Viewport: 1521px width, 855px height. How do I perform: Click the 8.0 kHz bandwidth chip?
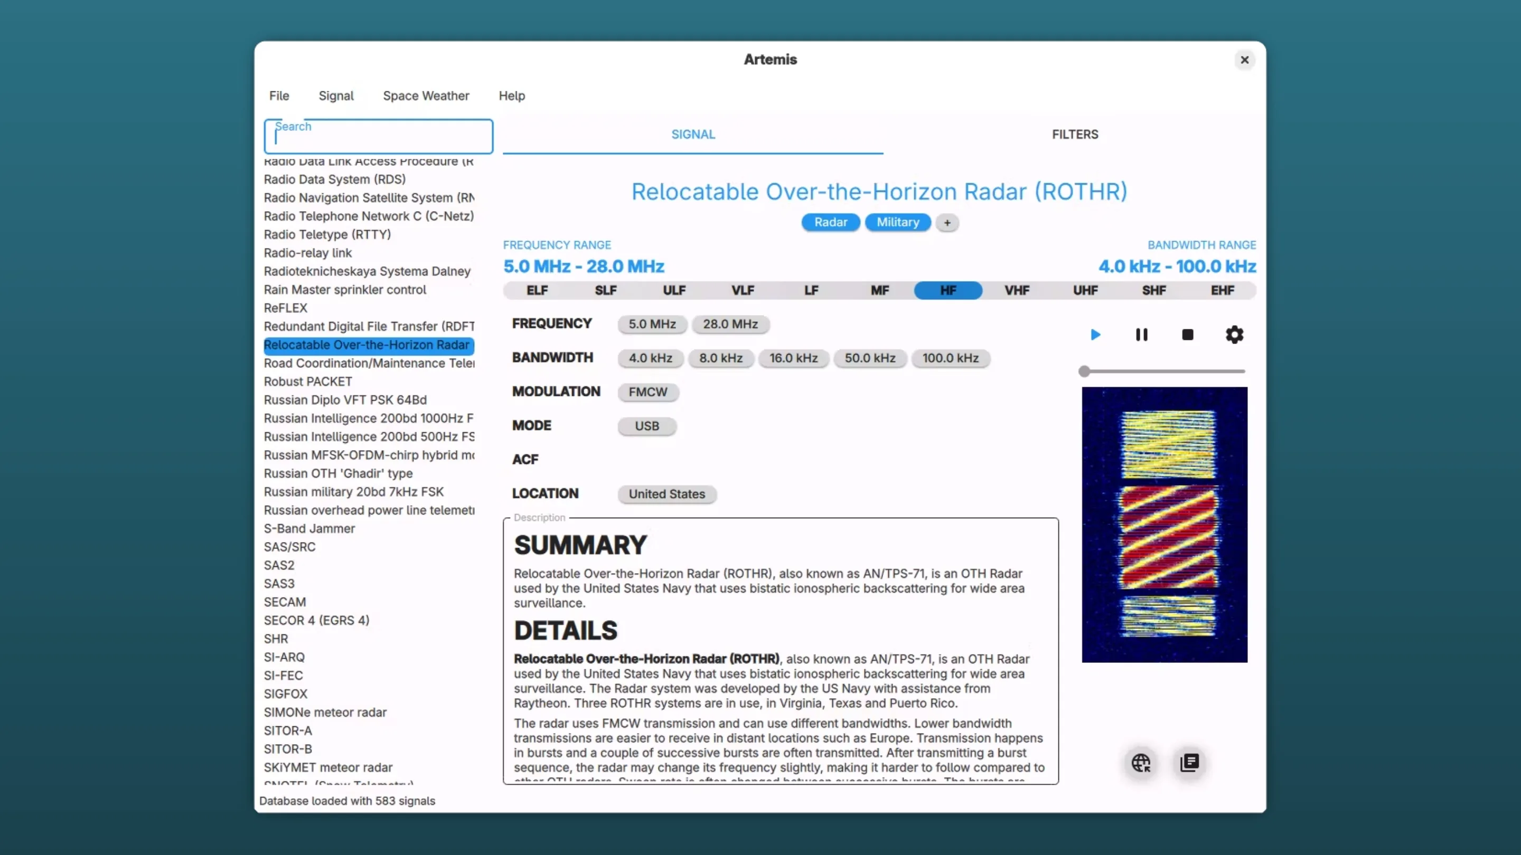[720, 358]
